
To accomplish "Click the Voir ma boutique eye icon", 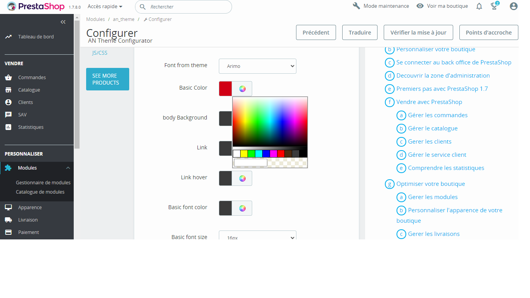I will pos(420,6).
